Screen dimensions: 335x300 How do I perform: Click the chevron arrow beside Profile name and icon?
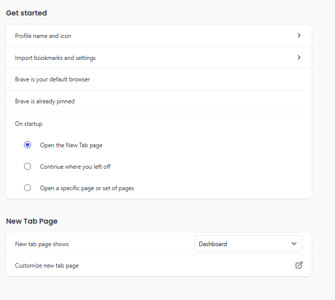coord(299,36)
